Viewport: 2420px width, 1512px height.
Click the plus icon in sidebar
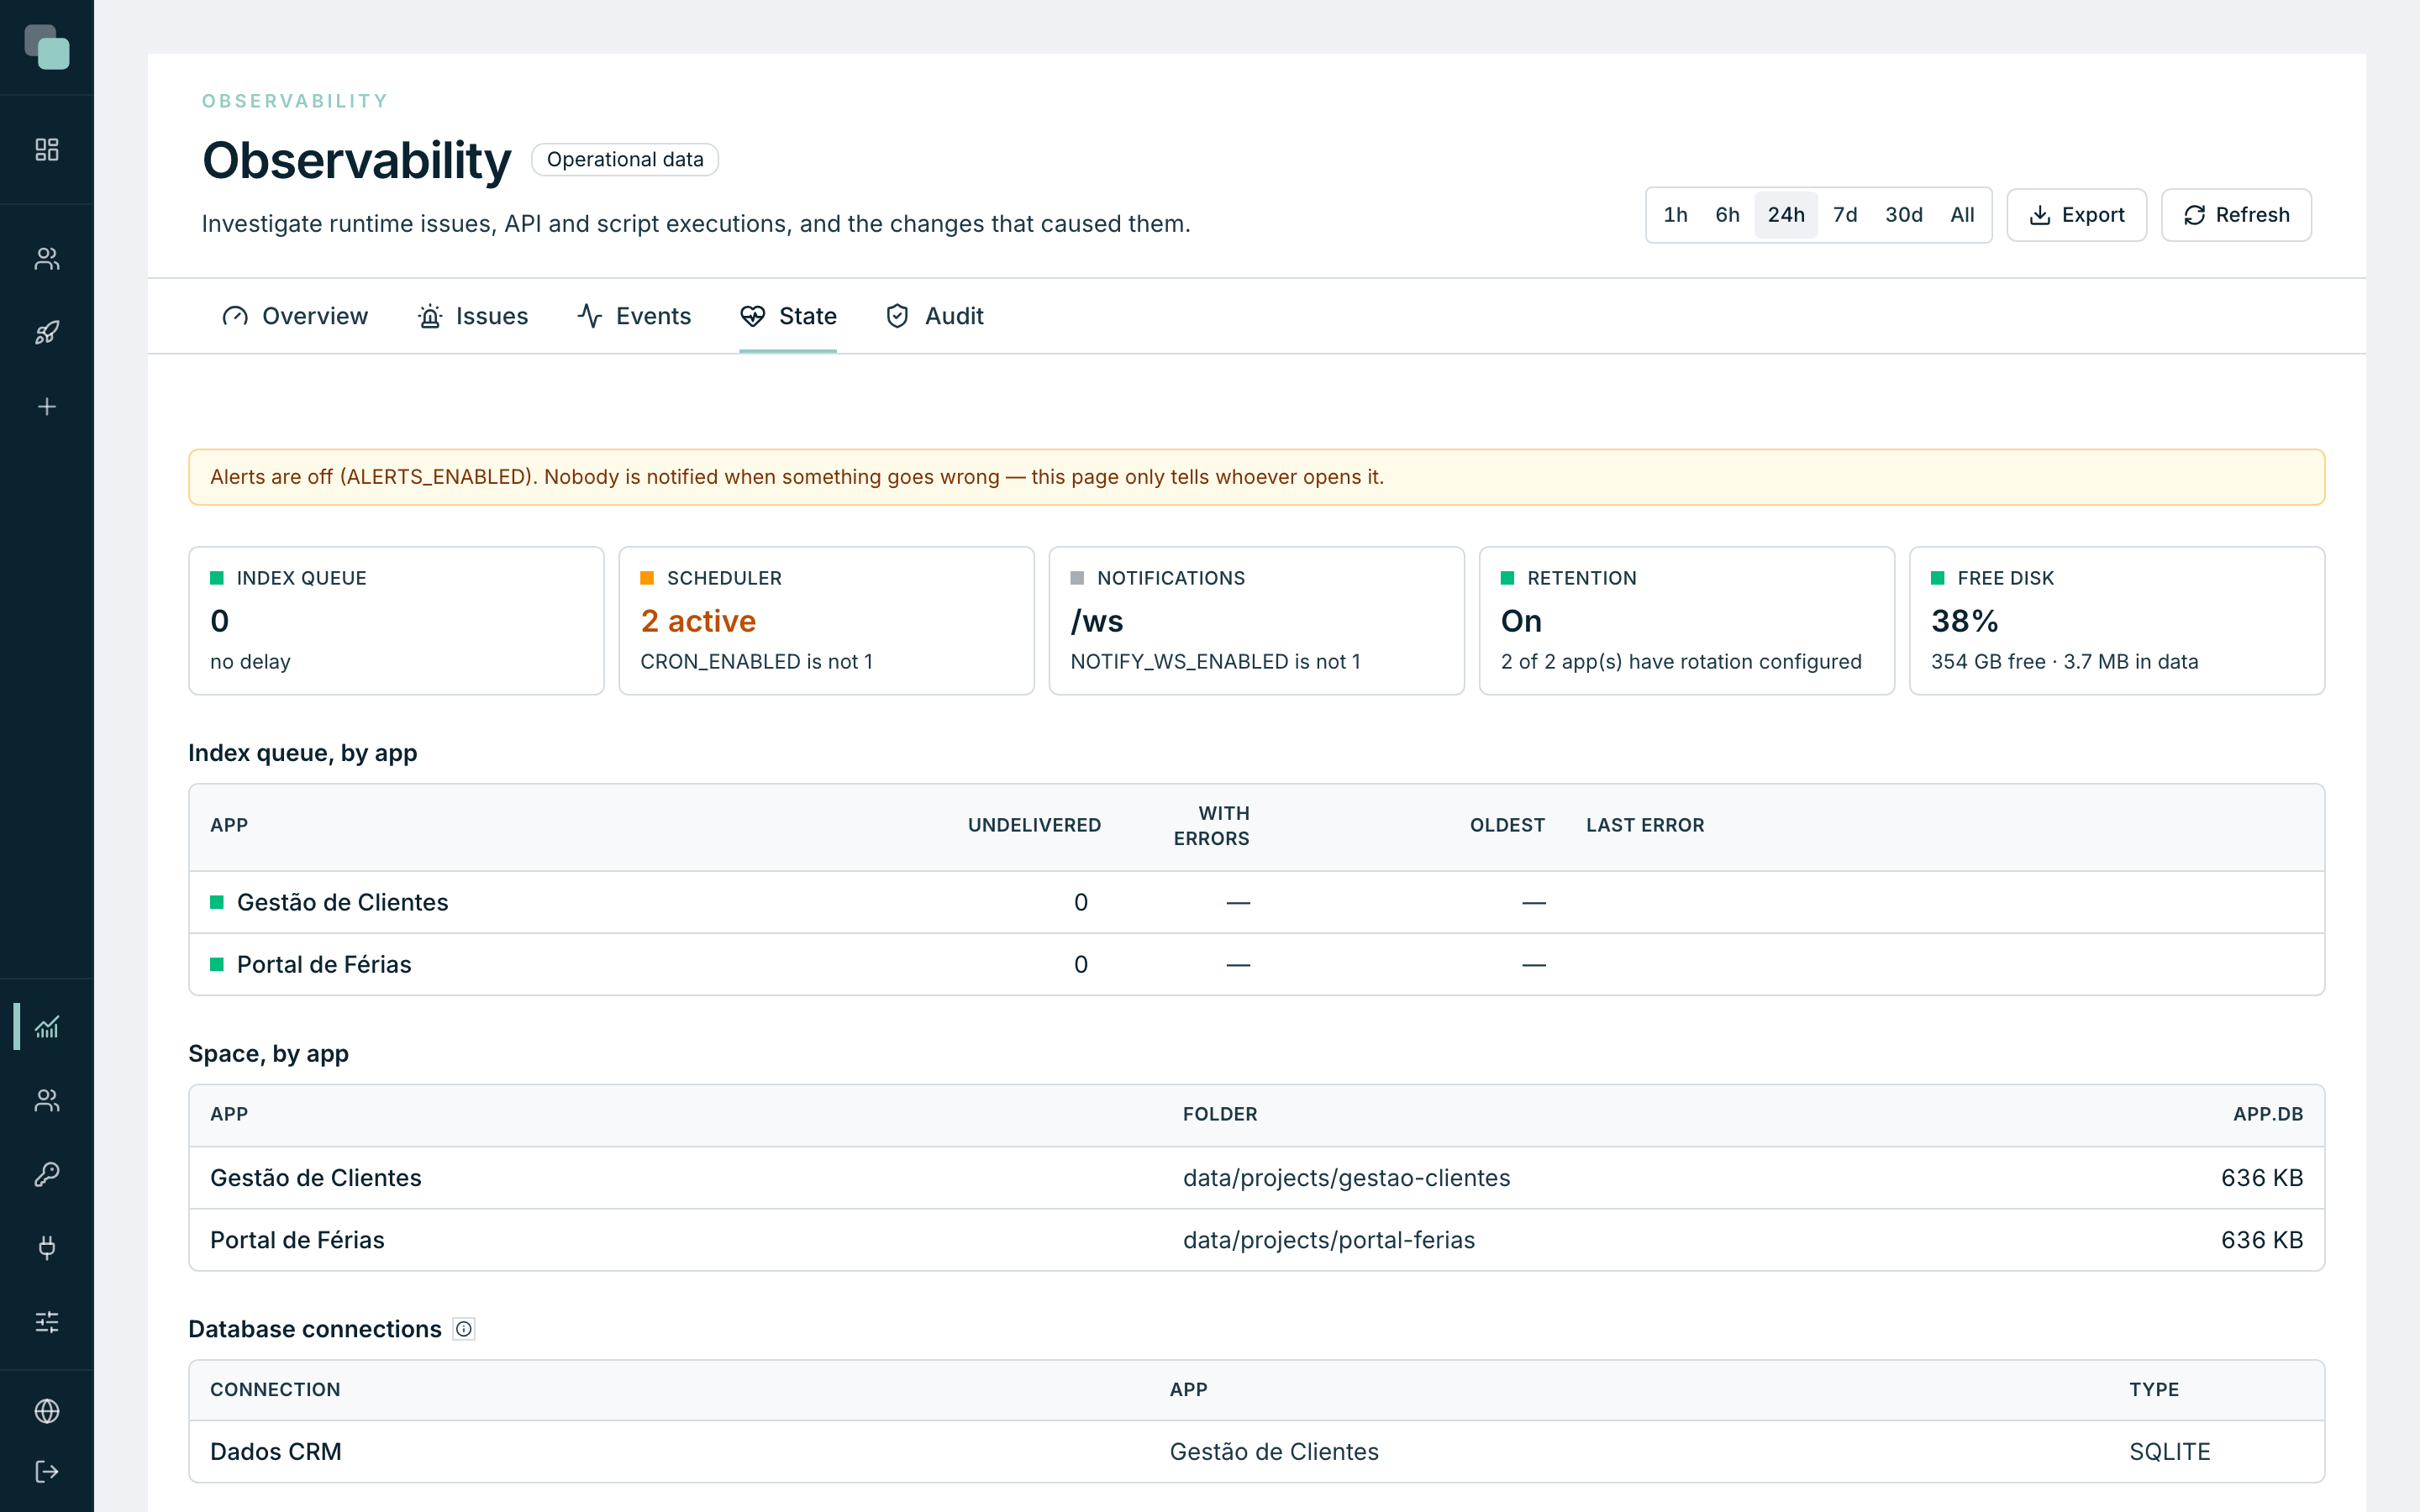(x=47, y=407)
